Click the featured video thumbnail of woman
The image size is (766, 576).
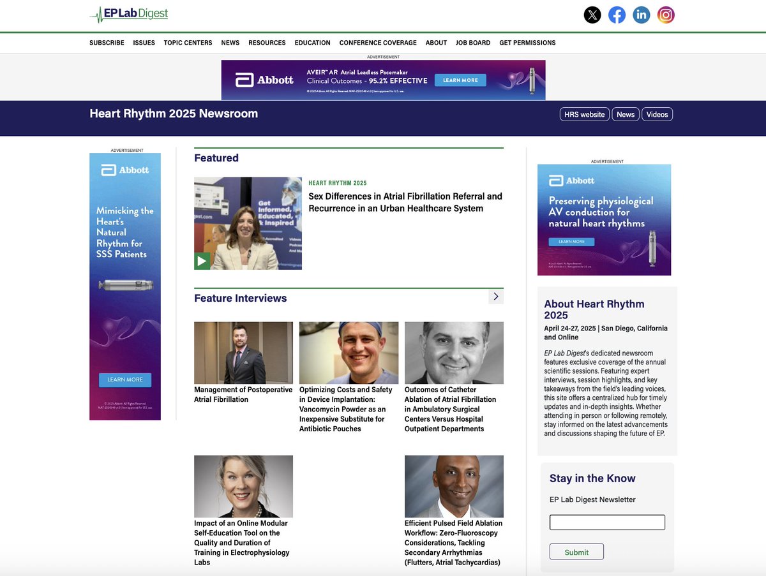coord(248,223)
